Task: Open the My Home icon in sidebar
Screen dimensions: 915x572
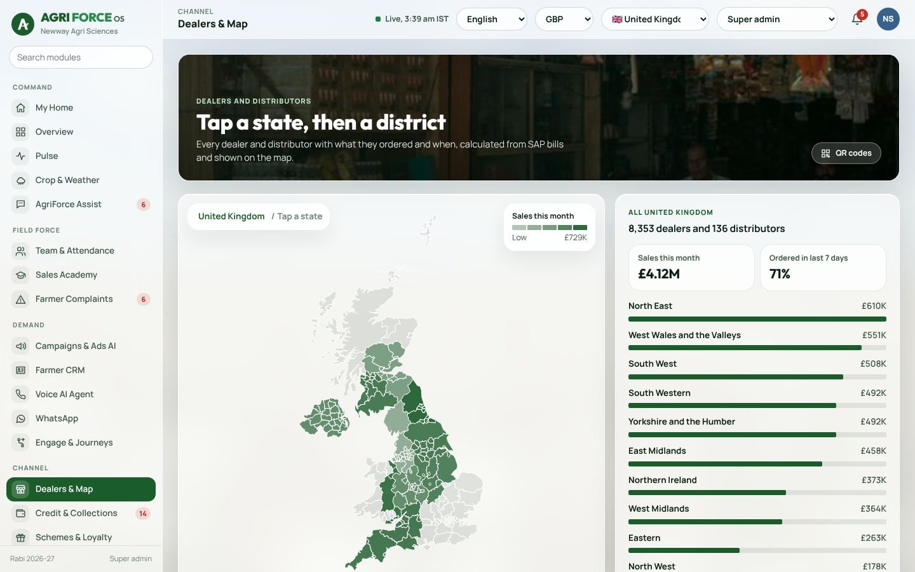Action: pyautogui.click(x=21, y=107)
